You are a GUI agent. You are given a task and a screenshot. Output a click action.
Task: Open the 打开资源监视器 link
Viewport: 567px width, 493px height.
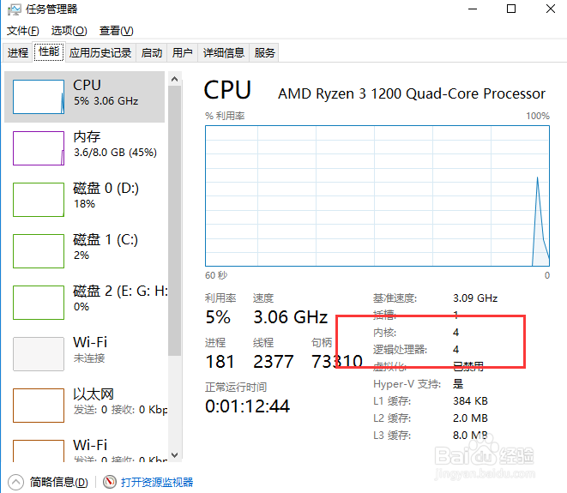[157, 482]
